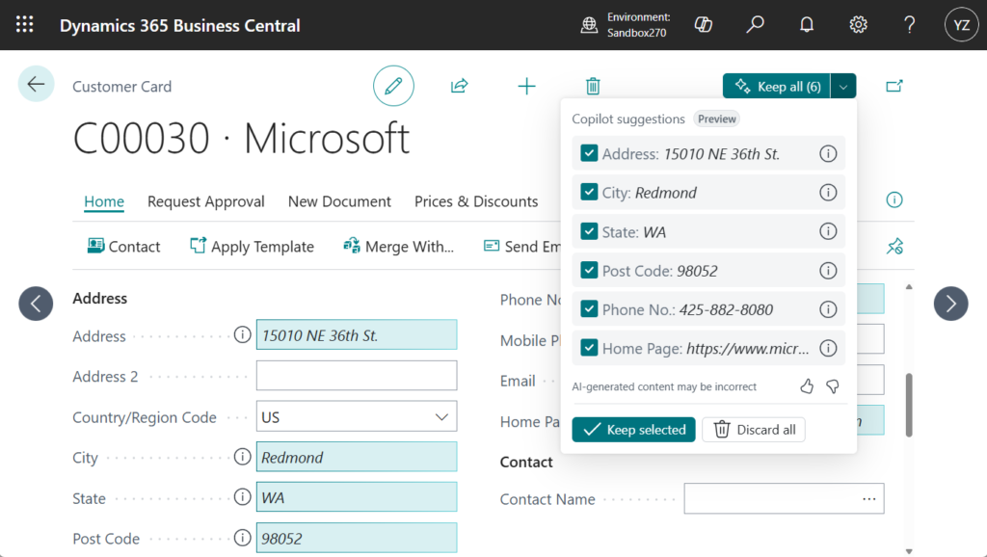Open the app launcher waffle menu
987x557 pixels.
(x=25, y=25)
